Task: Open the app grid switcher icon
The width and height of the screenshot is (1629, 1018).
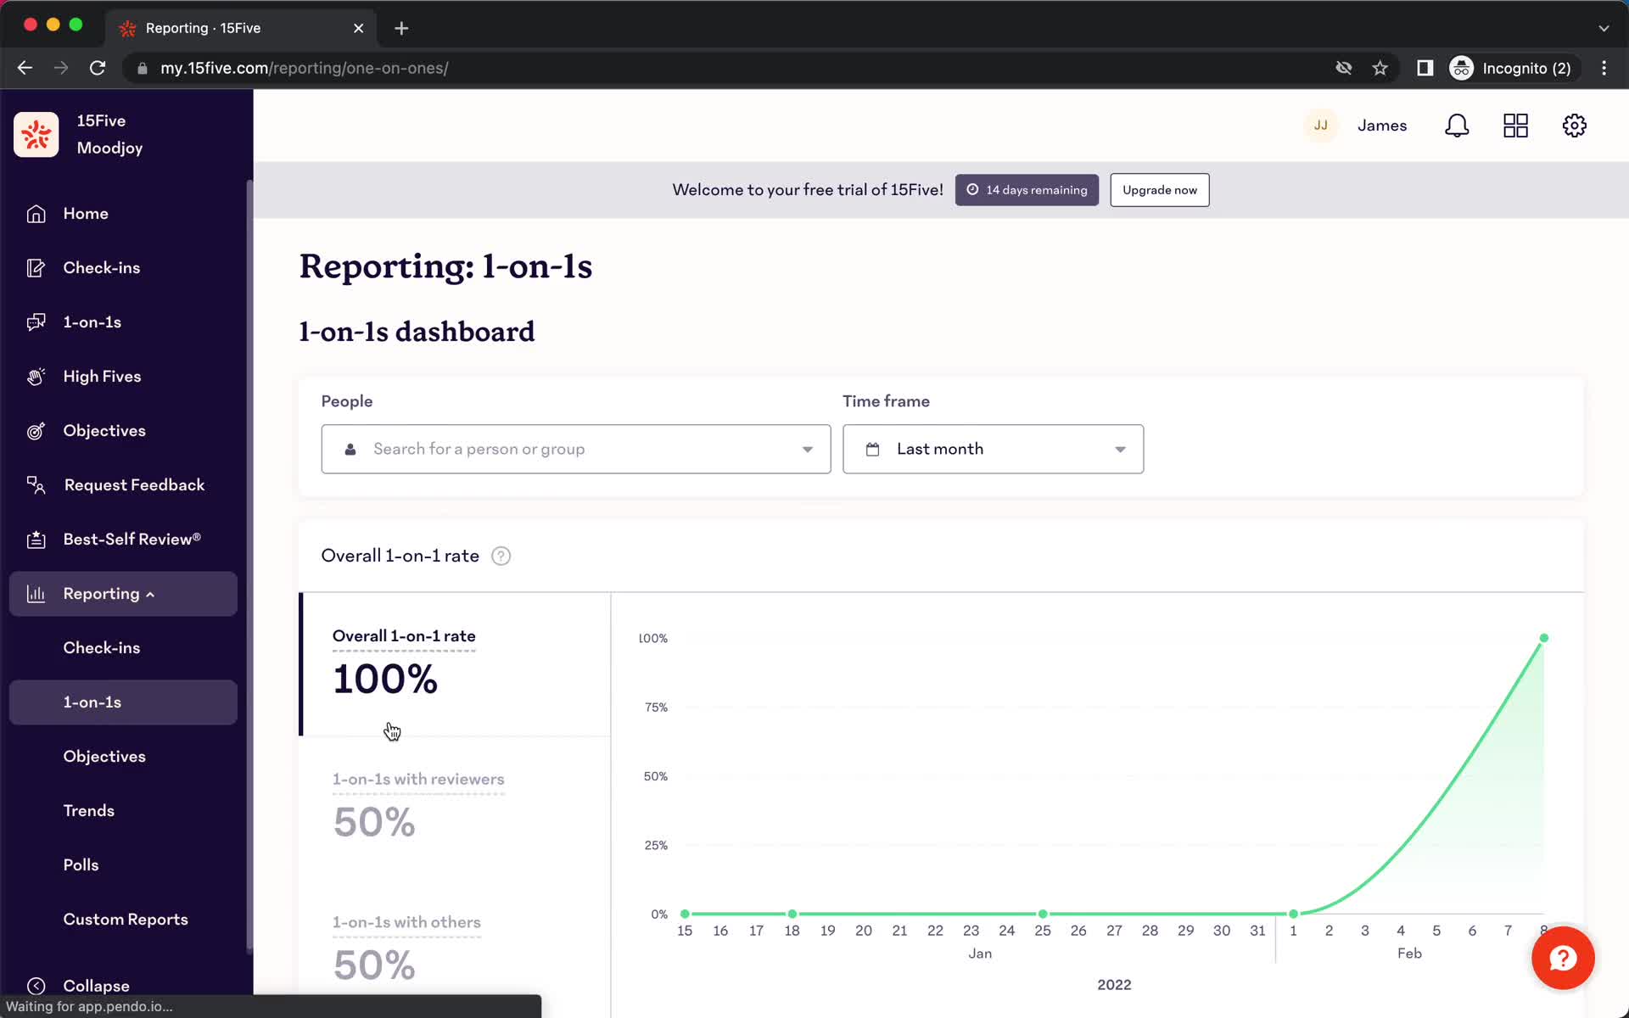Action: (x=1516, y=126)
